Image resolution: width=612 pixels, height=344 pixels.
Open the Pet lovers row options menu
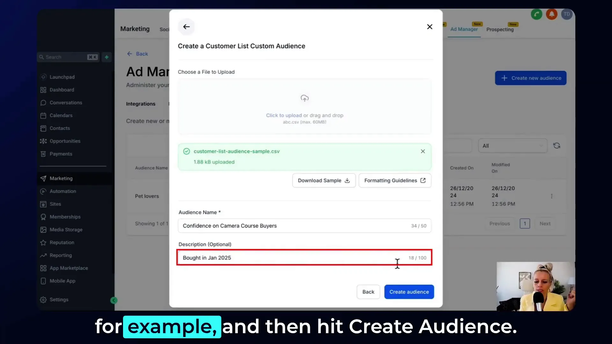click(x=552, y=196)
